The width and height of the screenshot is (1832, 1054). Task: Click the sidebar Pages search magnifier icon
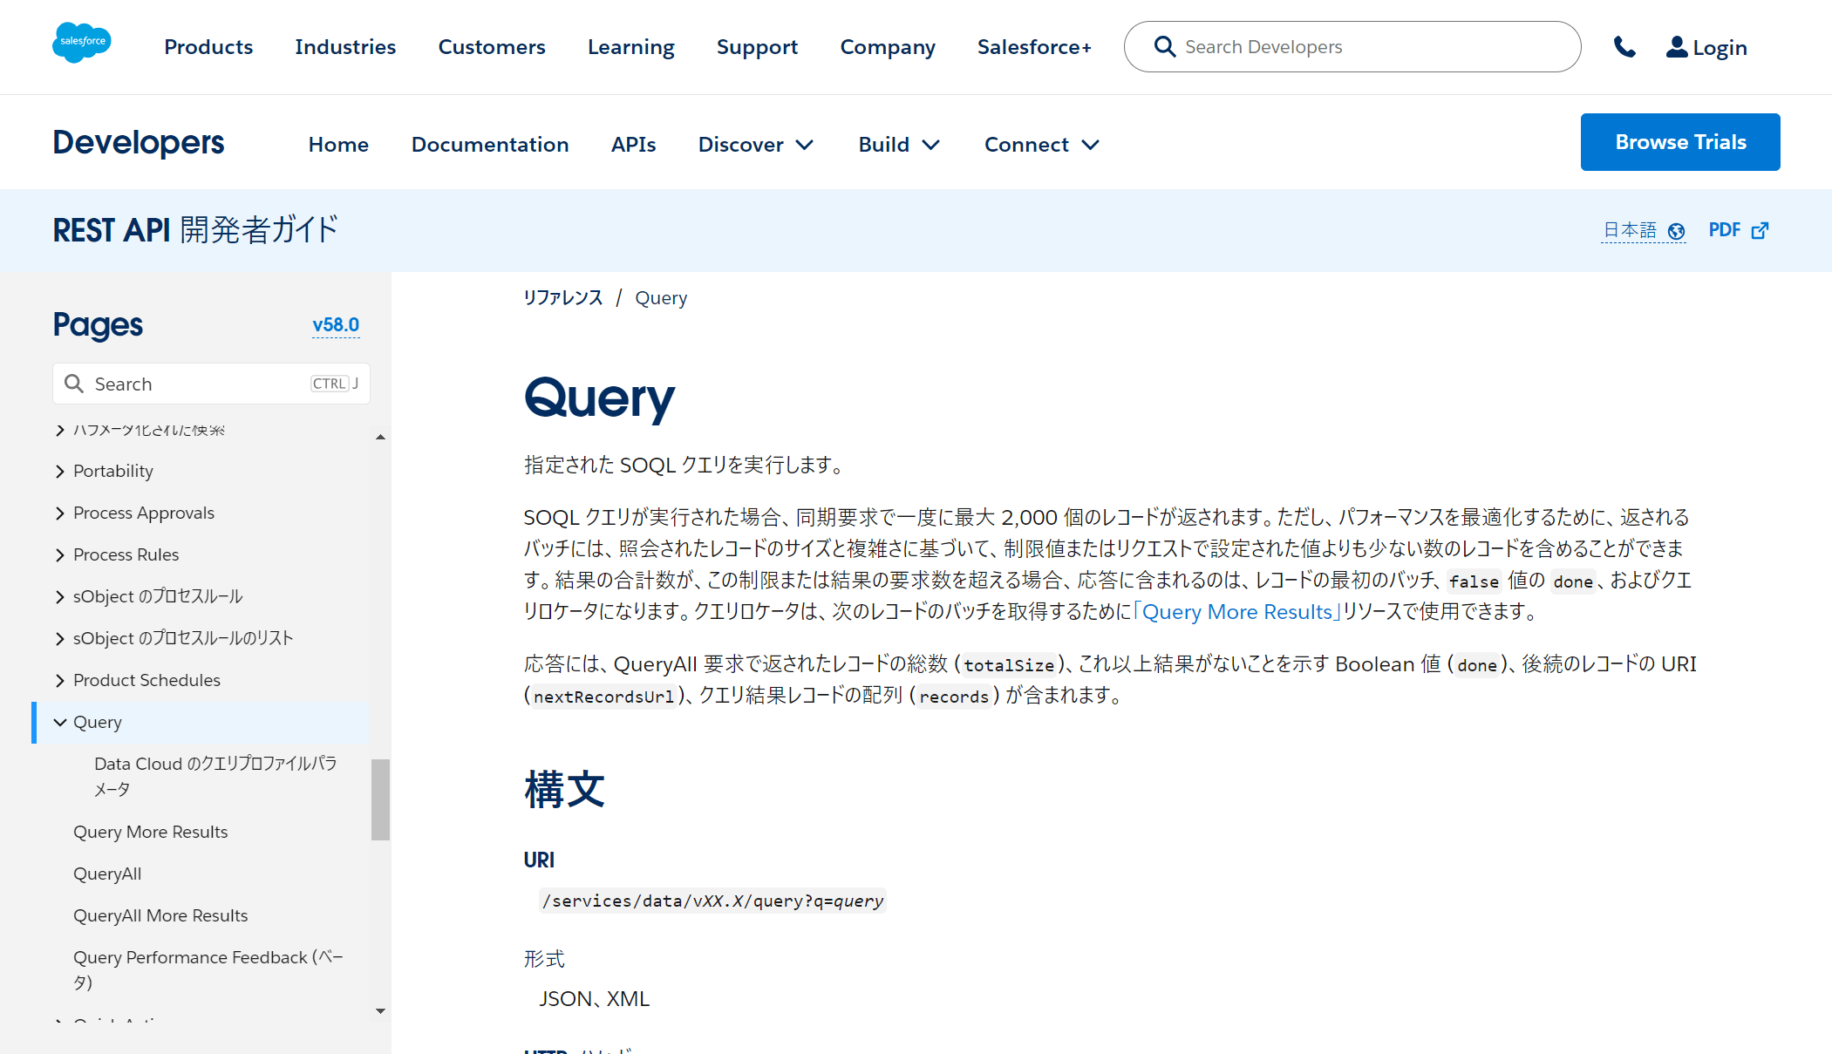coord(74,384)
